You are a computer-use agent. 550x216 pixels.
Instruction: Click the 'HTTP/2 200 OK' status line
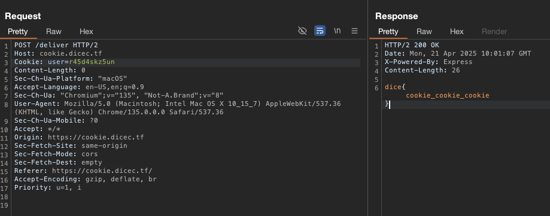412,45
